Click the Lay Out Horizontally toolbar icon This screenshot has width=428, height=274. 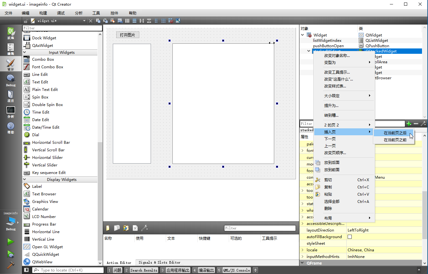[127, 20]
